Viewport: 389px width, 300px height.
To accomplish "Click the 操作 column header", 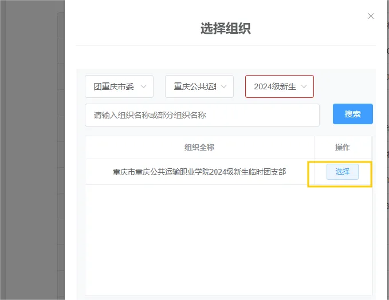I will [342, 147].
